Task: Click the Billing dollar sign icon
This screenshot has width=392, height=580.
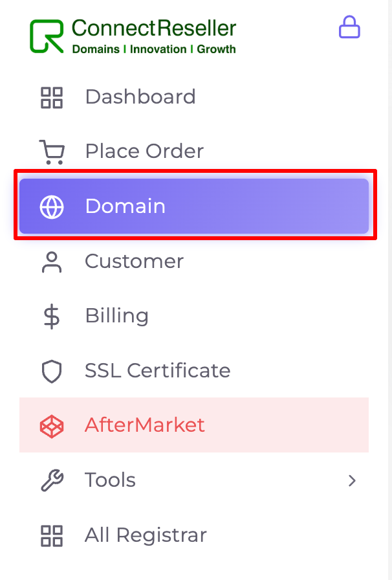Action: (x=52, y=317)
